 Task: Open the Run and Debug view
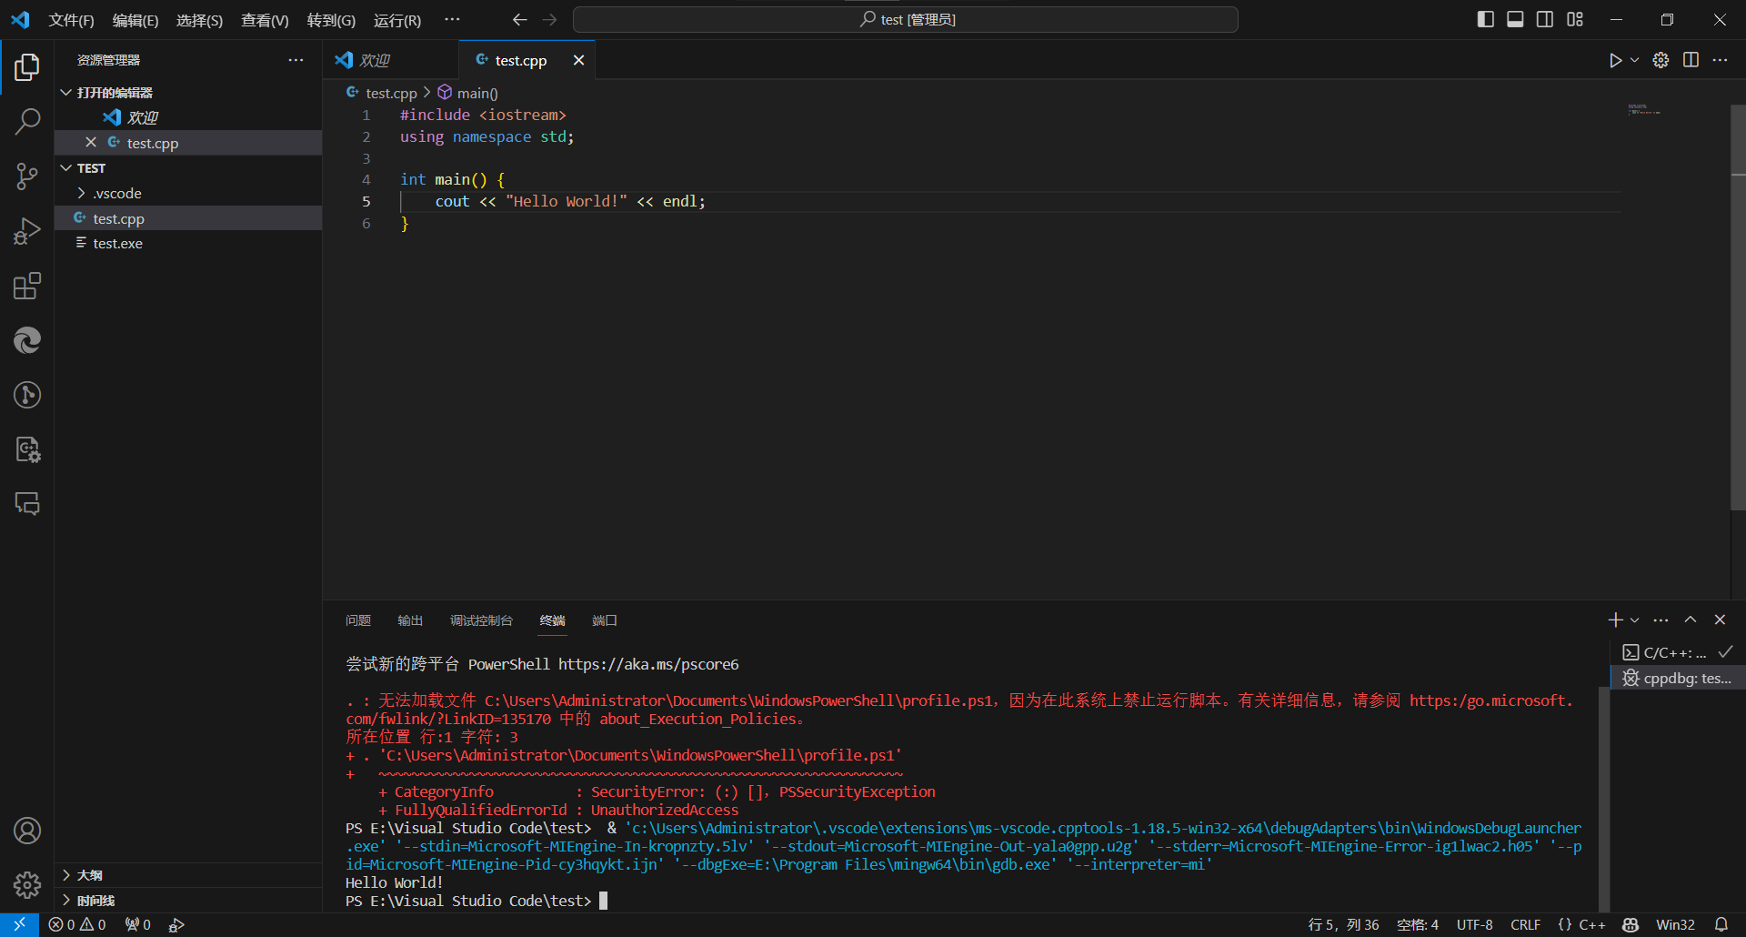27,231
